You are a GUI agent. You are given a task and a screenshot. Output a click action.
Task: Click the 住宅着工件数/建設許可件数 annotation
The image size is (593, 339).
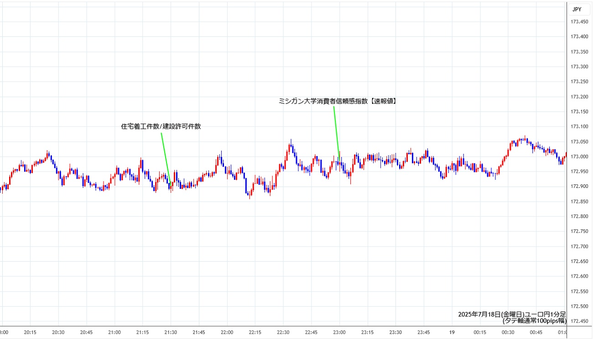[x=161, y=126]
